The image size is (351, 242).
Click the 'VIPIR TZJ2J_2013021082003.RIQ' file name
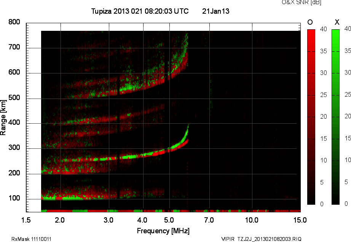point(261,239)
